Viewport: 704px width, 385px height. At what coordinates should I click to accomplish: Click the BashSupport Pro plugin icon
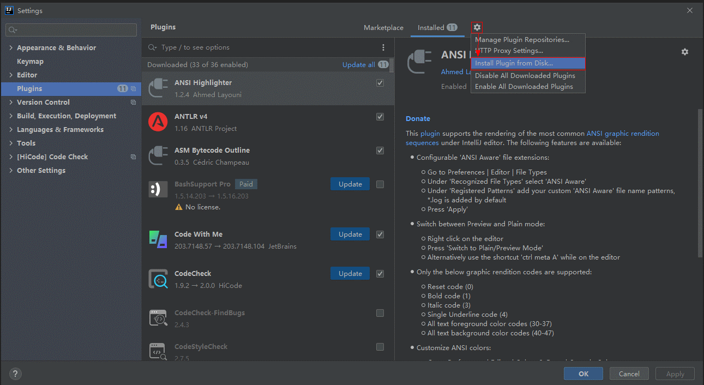[x=158, y=189]
